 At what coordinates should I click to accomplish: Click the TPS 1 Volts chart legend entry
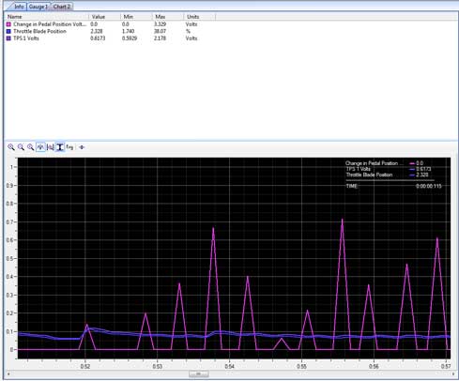pyautogui.click(x=388, y=169)
